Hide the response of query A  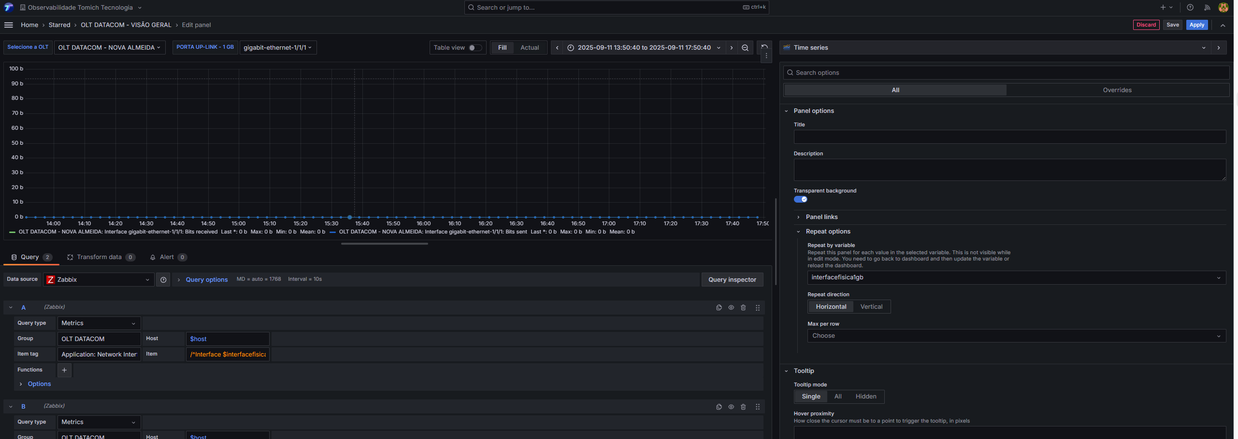tap(731, 308)
